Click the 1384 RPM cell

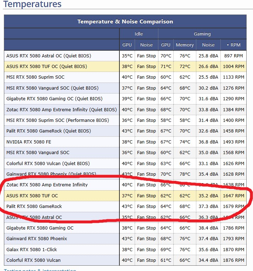pos(234,110)
